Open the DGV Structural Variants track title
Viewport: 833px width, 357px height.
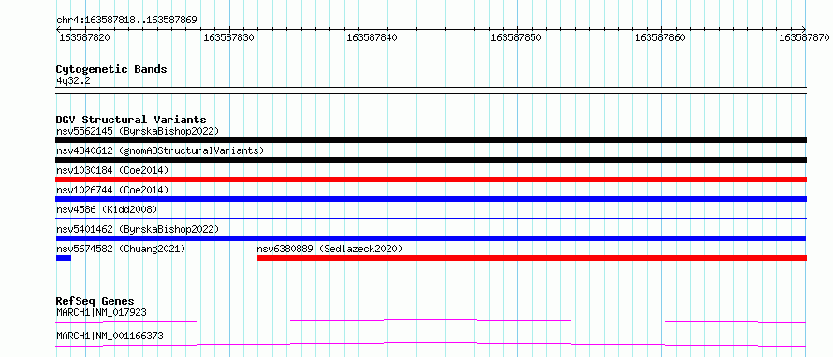[x=131, y=120]
